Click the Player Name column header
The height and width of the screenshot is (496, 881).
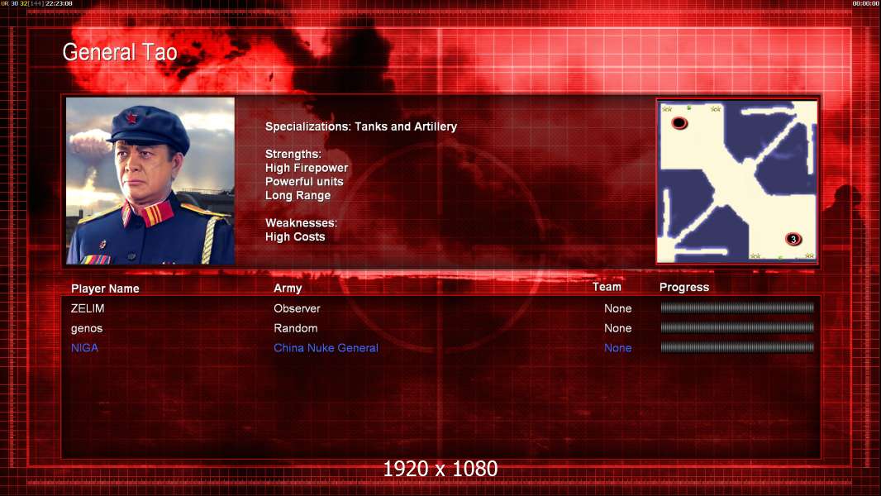105,289
